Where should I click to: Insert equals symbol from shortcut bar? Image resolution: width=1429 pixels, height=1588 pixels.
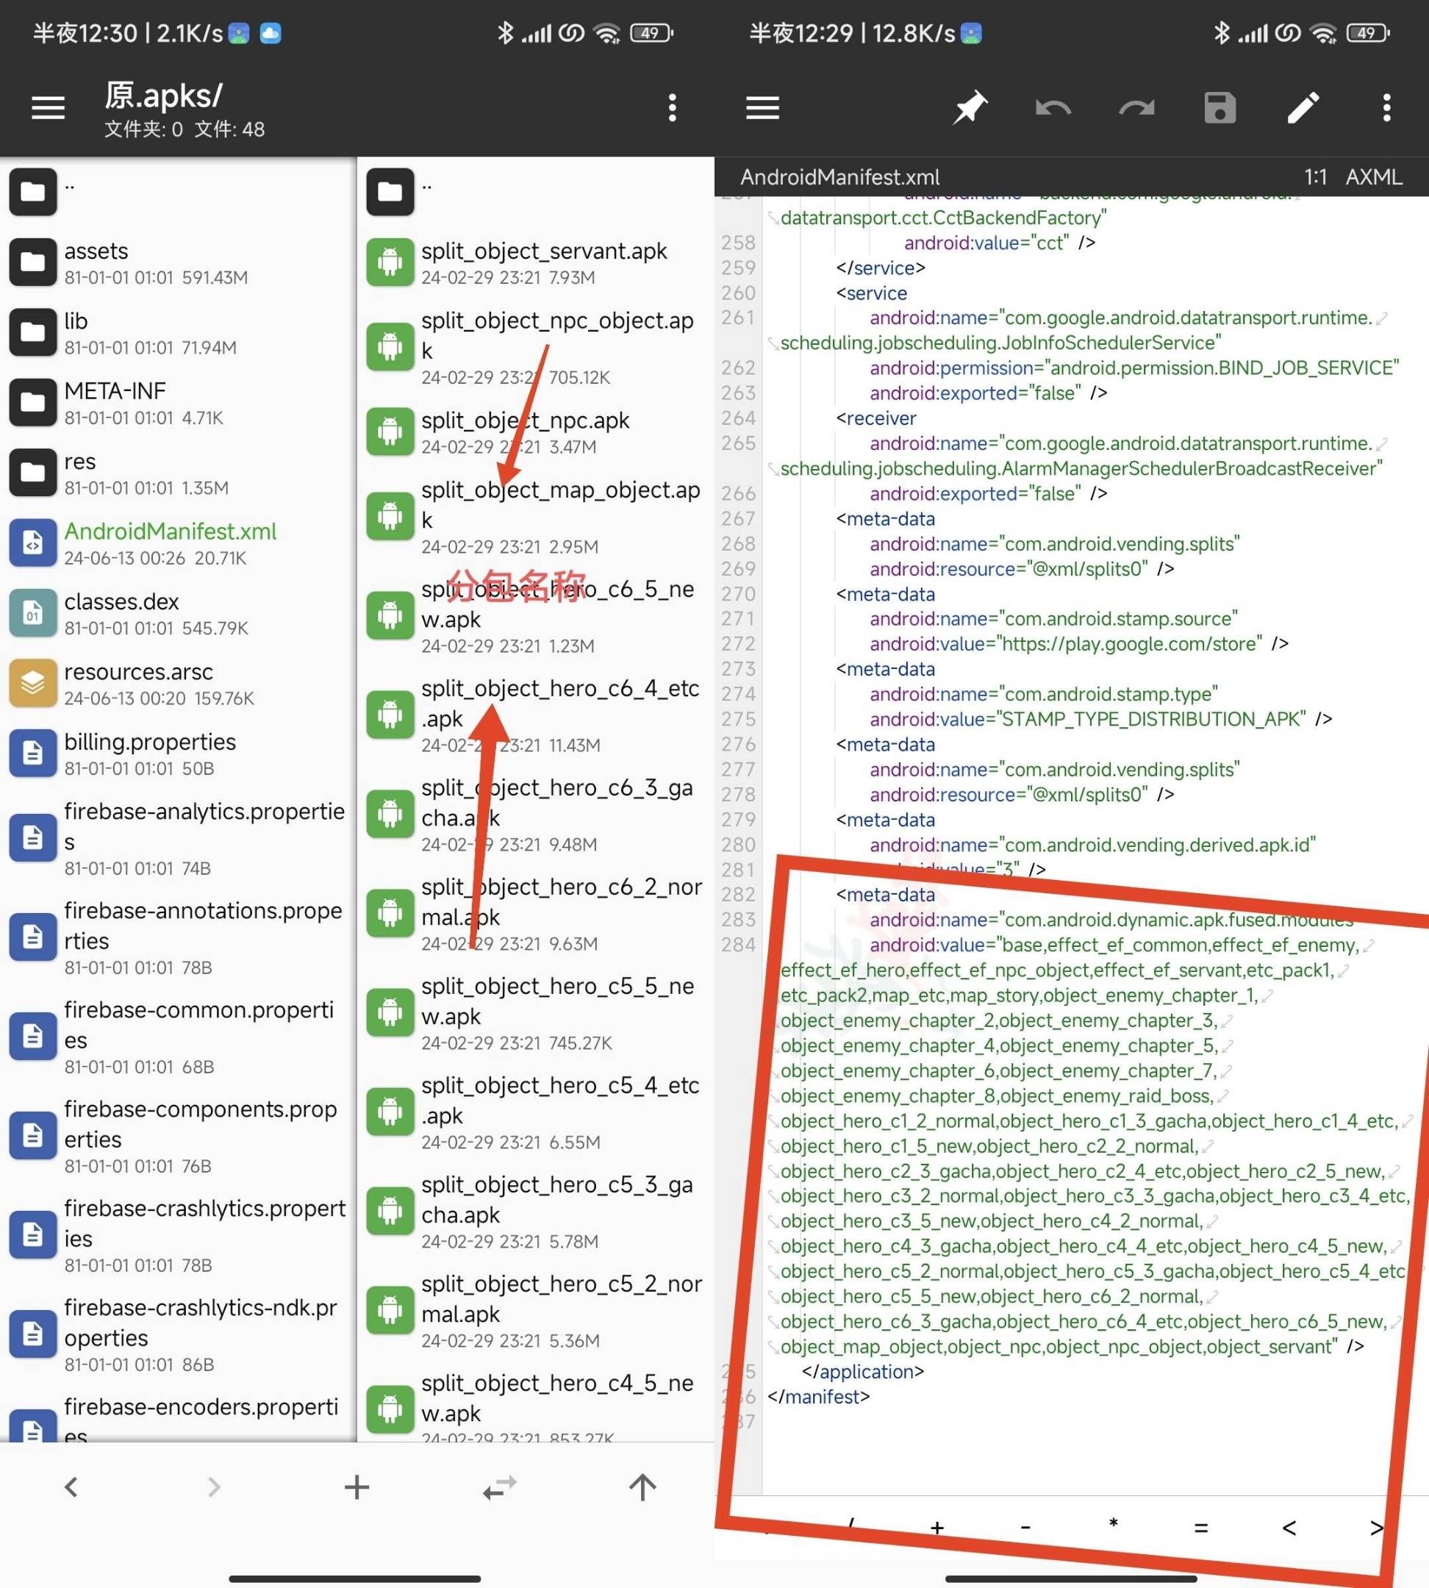1200,1528
